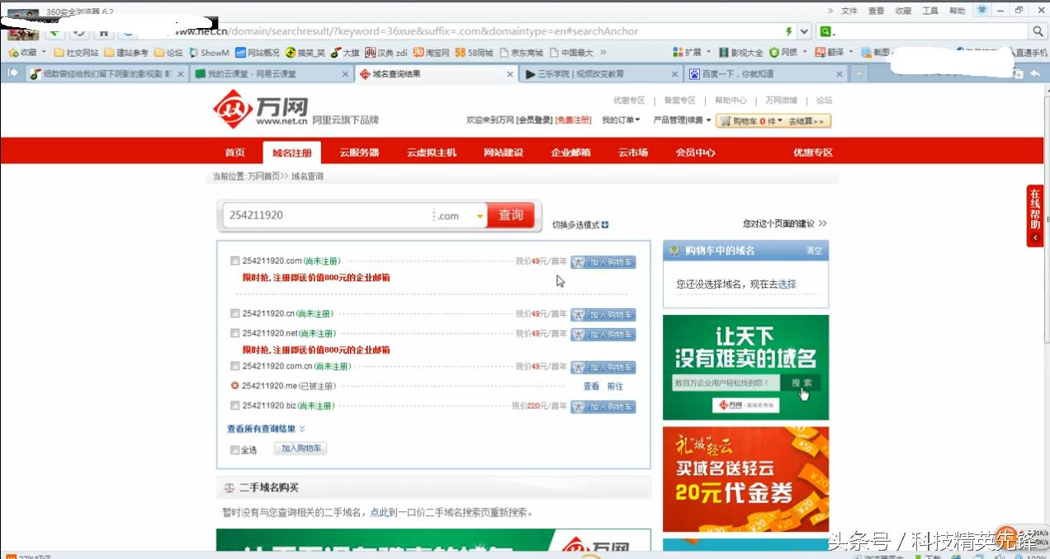This screenshot has width=1050, height=559.
Task: Click the lightning speed-mode icon in address bar
Action: click(x=791, y=31)
